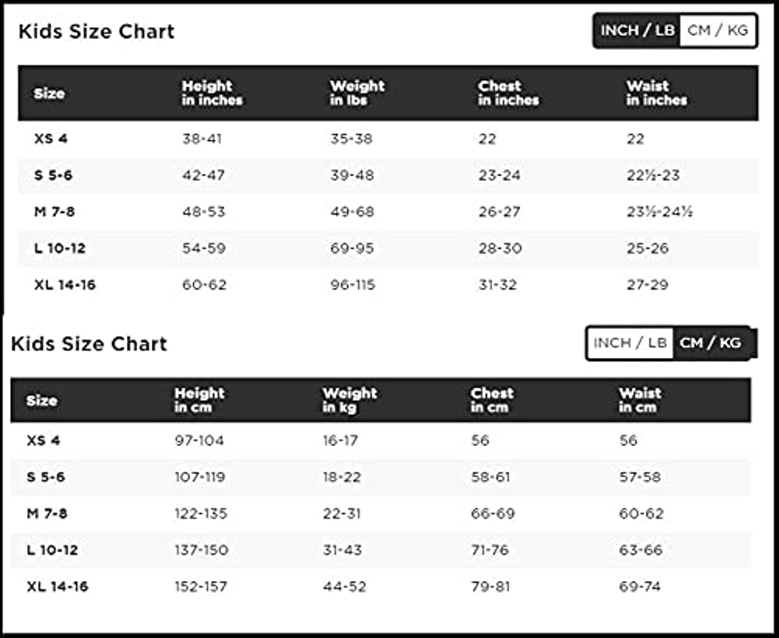This screenshot has width=779, height=638.
Task: Click the Chest in inches column header
Action: (x=508, y=93)
